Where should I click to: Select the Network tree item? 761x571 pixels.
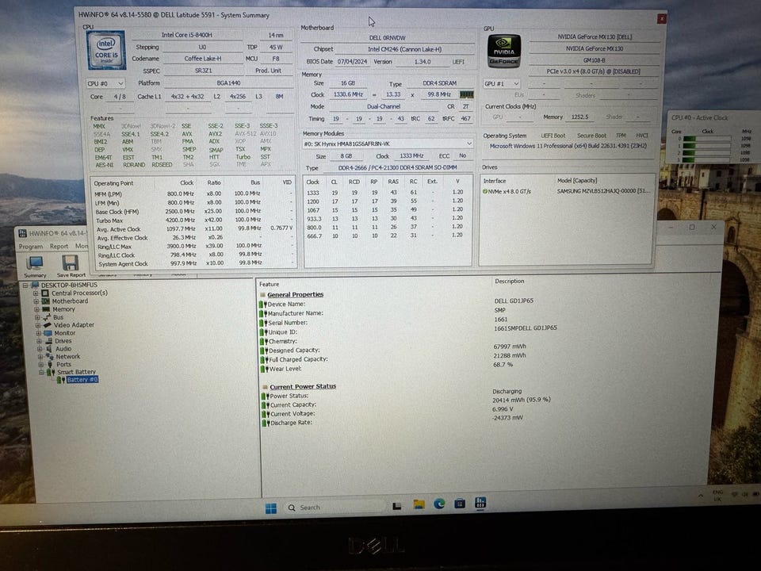[x=68, y=356]
